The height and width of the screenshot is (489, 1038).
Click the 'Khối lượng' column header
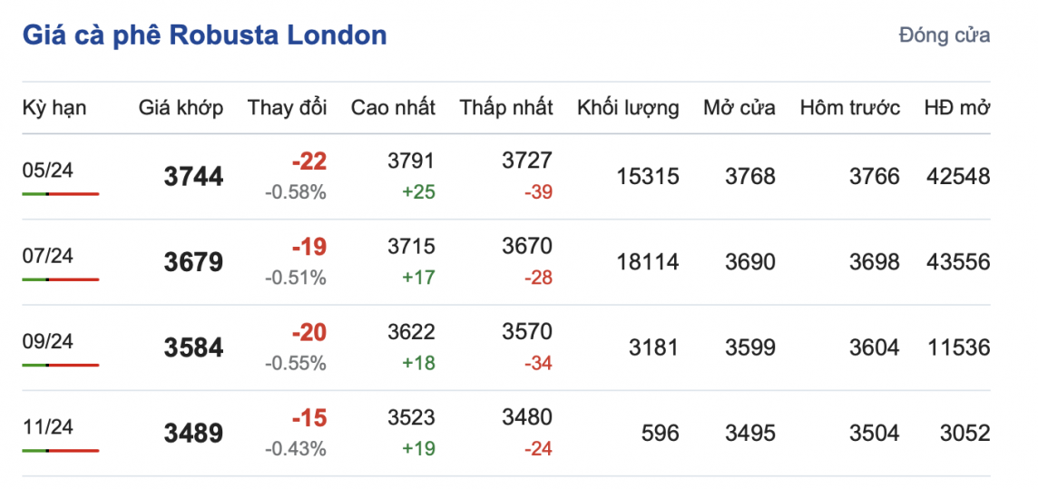point(627,108)
